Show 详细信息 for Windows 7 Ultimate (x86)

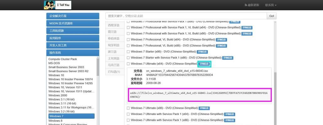204,108
